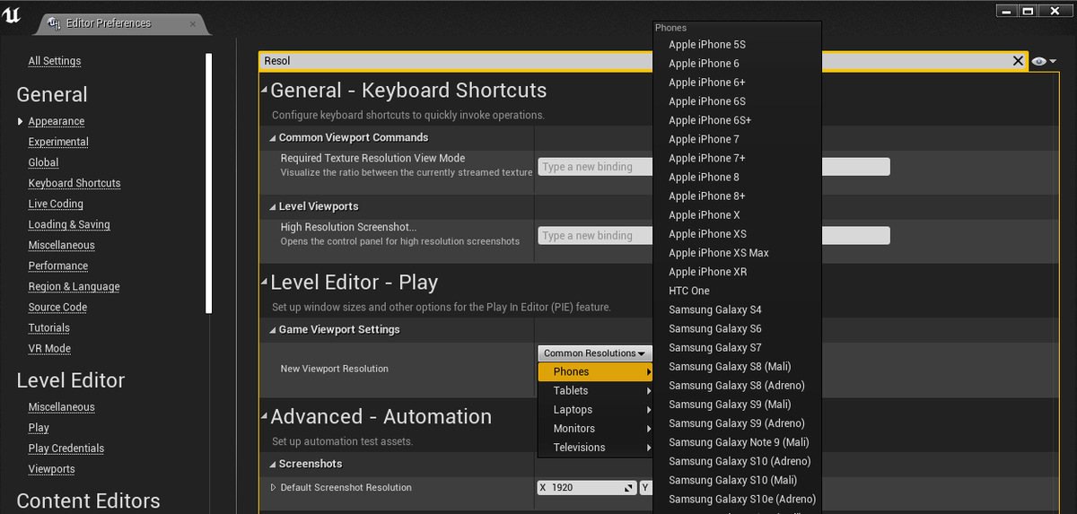The width and height of the screenshot is (1077, 514).
Task: Choose Samsung Galaxy S10 (Mali) resolution
Action: click(x=737, y=480)
